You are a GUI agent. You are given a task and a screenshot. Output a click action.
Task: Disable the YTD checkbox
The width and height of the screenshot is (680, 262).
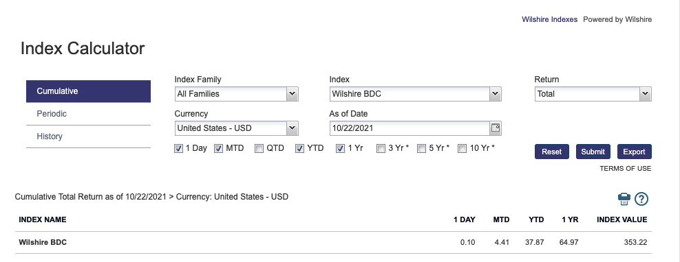(x=299, y=149)
